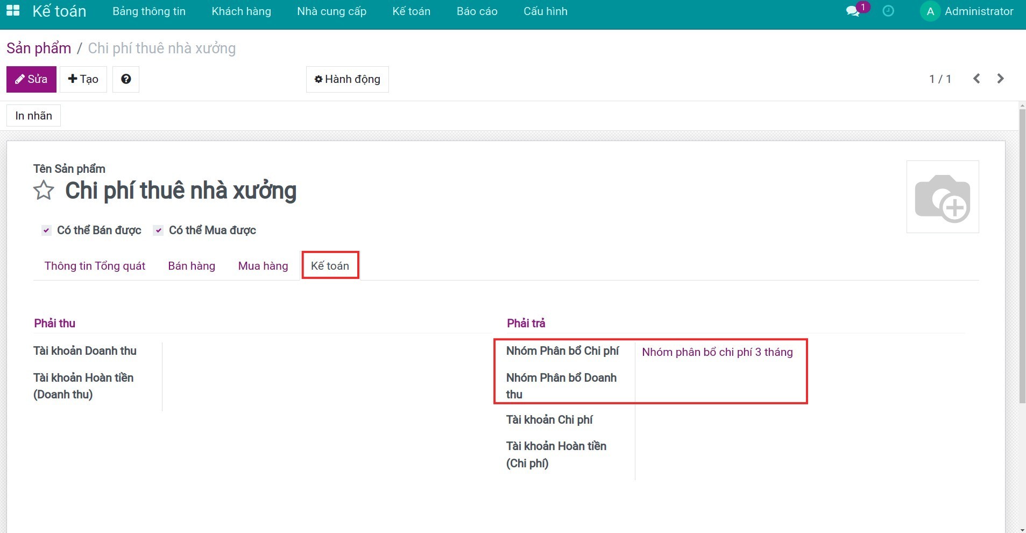Upload product image via camera icon
This screenshot has height=533, width=1026.
pos(943,197)
